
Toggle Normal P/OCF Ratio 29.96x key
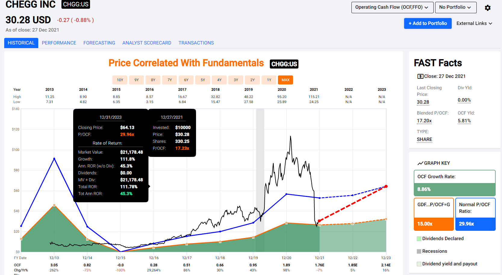coord(475,214)
